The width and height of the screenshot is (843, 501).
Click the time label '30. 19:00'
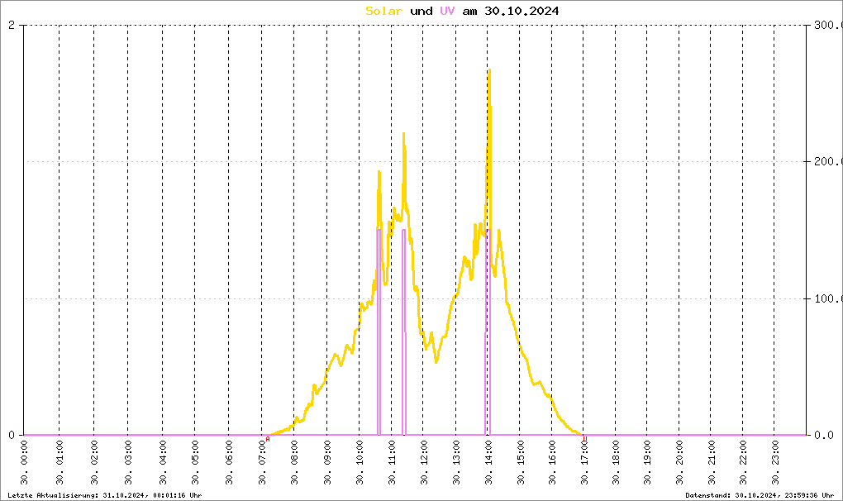click(x=647, y=463)
